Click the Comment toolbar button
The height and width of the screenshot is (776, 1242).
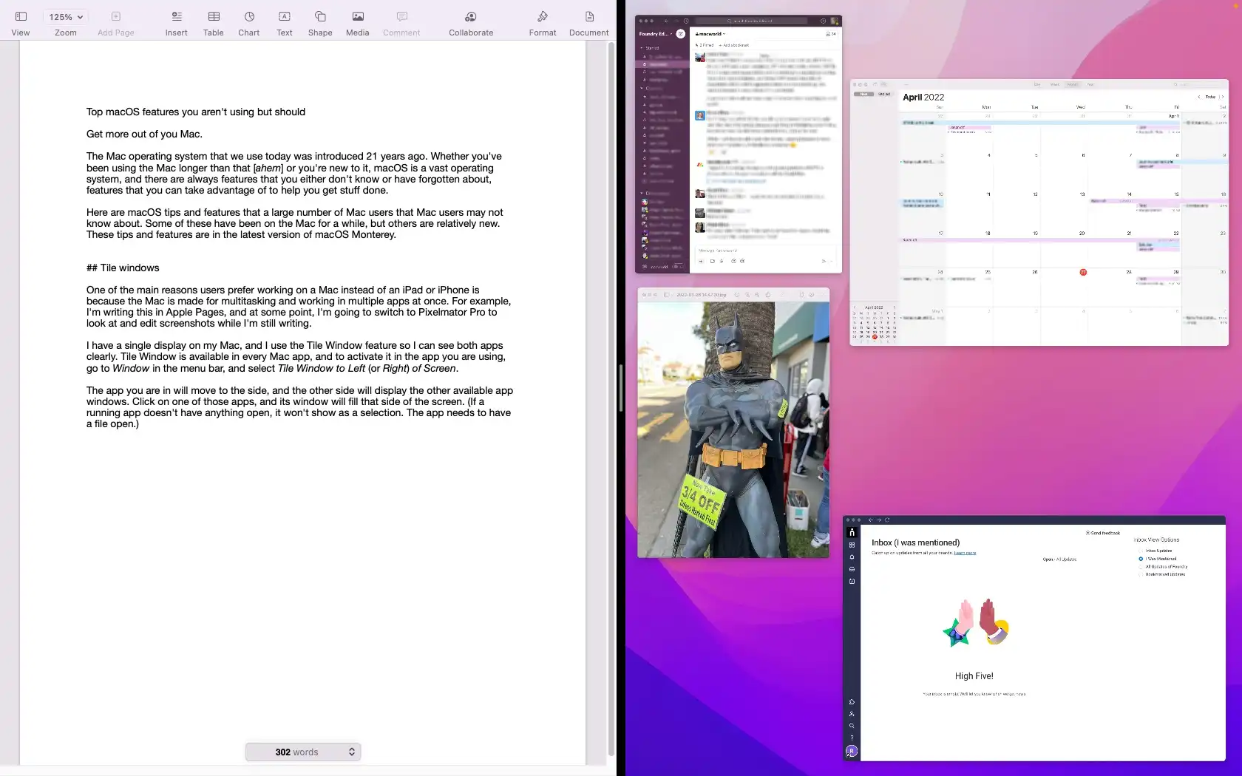(x=401, y=23)
